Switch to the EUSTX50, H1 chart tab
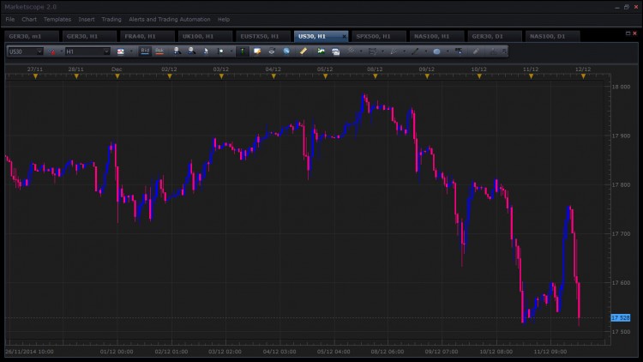Screen dimensions: 643x362 263,37
